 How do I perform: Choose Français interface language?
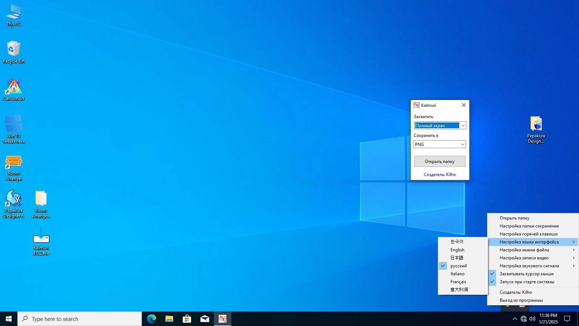(x=463, y=282)
